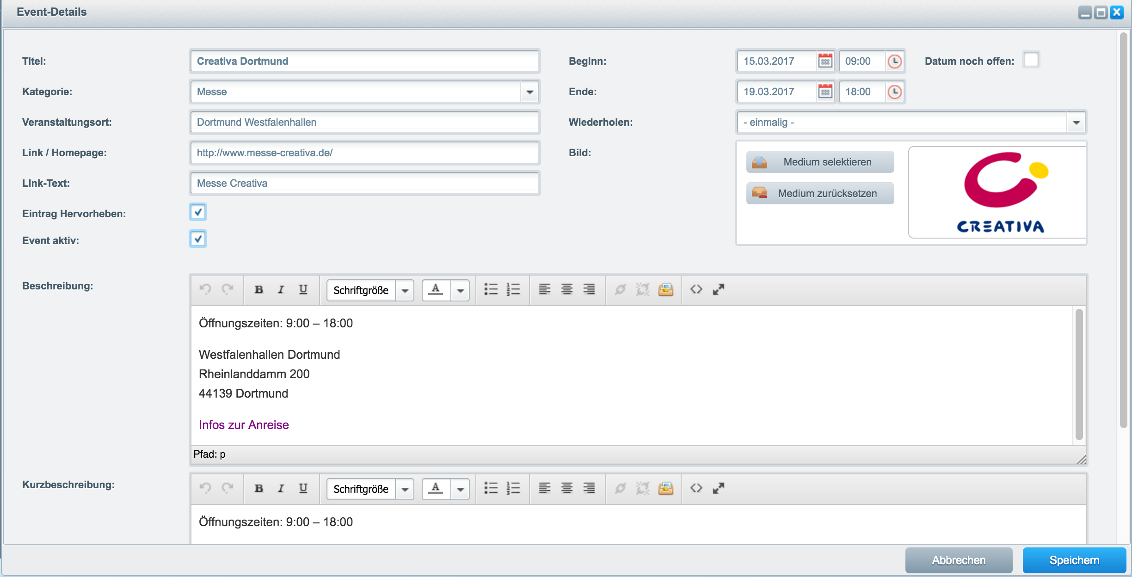
Task: Toggle italic in Kurzbeschreibung editor
Action: tap(281, 488)
